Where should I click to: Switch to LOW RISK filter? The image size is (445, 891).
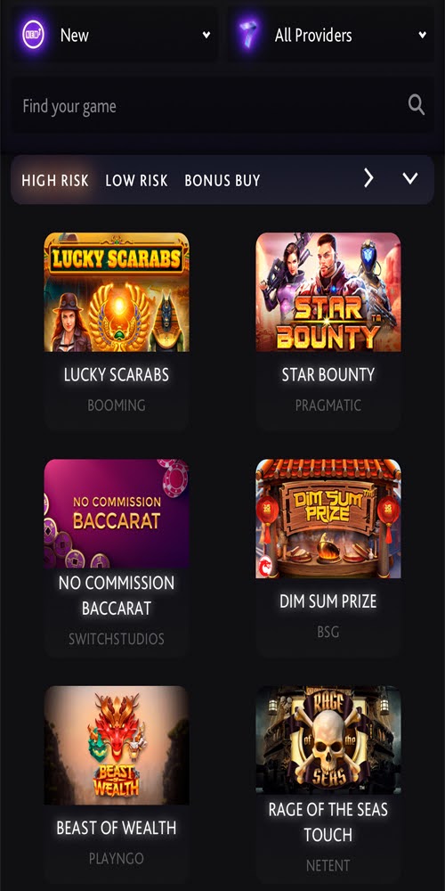tap(136, 181)
